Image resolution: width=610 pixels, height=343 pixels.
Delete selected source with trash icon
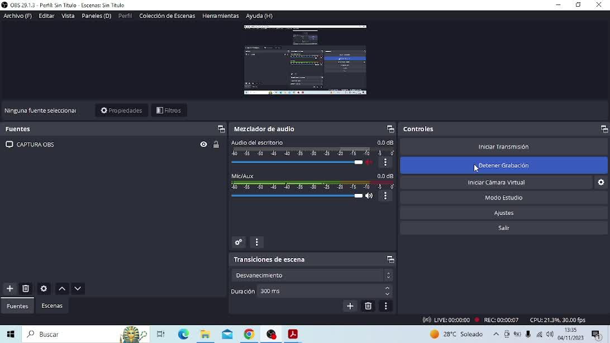26,289
